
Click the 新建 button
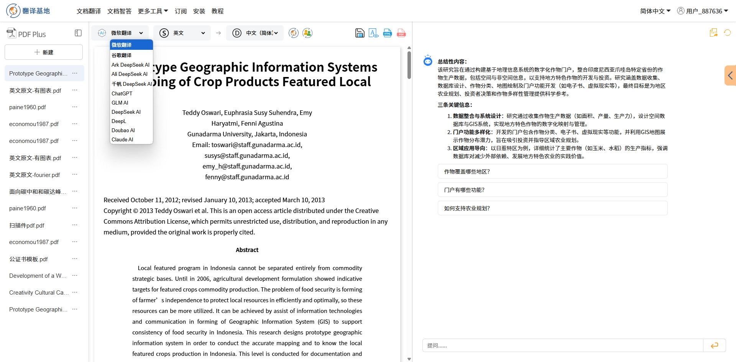pos(44,52)
